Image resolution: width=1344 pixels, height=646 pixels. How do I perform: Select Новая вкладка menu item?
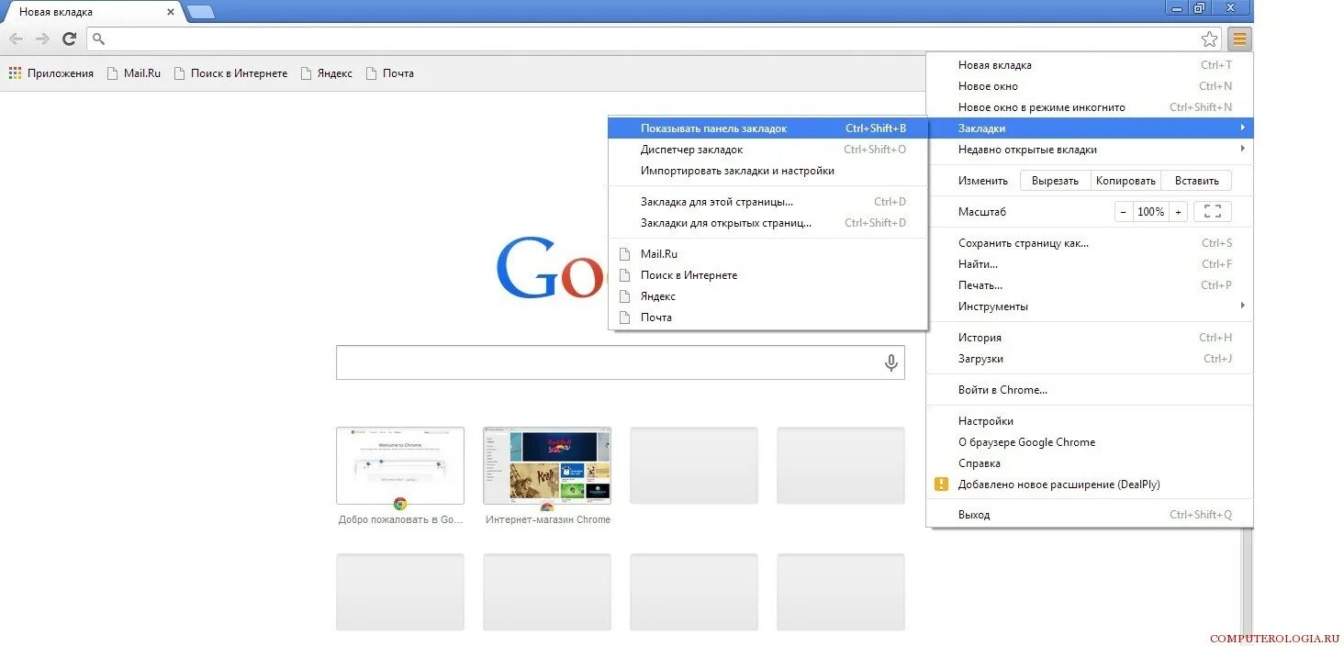tap(1090, 65)
